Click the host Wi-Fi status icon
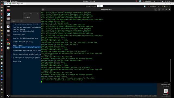This screenshot has width=174, height=98. click(x=160, y=1)
